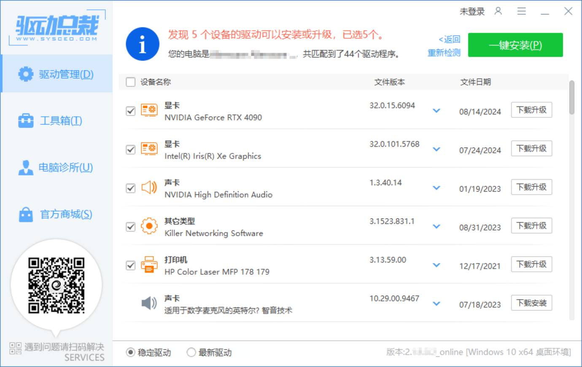The image size is (582, 367).
Task: Open the 电脑诊所(U) tab label
Action: tap(66, 167)
